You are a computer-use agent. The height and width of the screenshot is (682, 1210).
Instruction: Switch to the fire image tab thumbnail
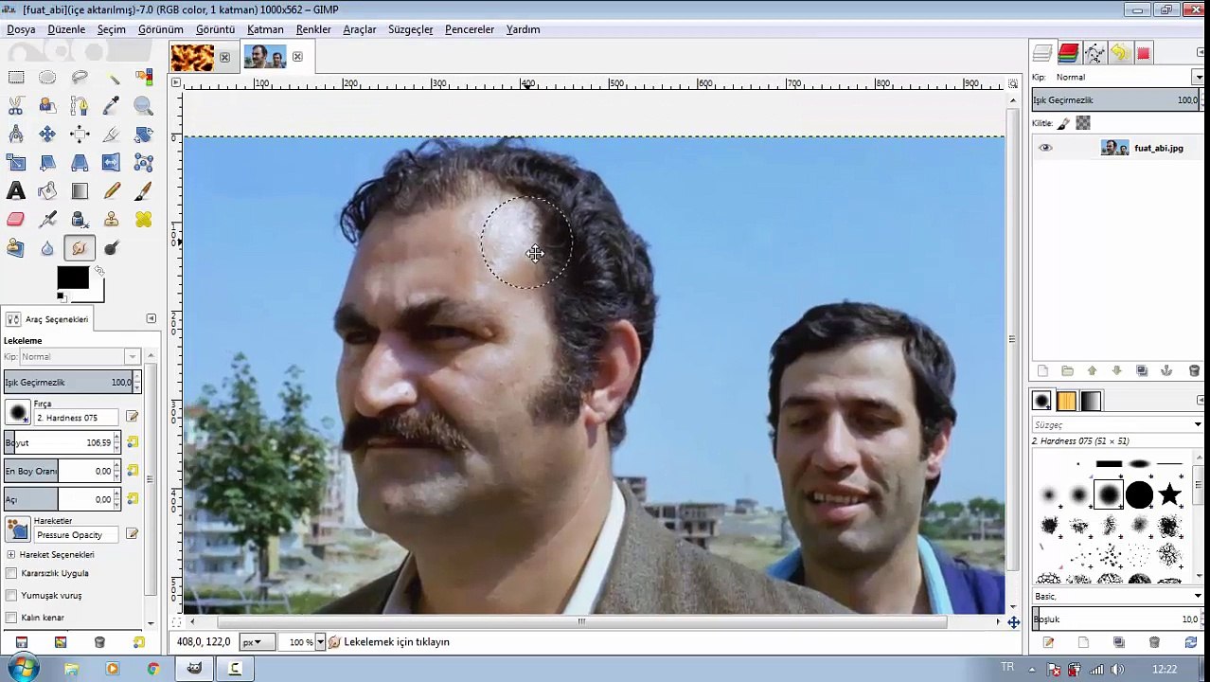pos(192,58)
